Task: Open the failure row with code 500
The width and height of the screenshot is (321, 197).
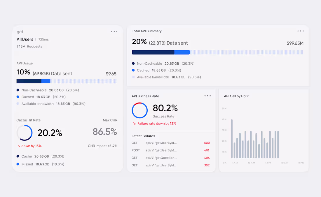Action: pos(171,143)
